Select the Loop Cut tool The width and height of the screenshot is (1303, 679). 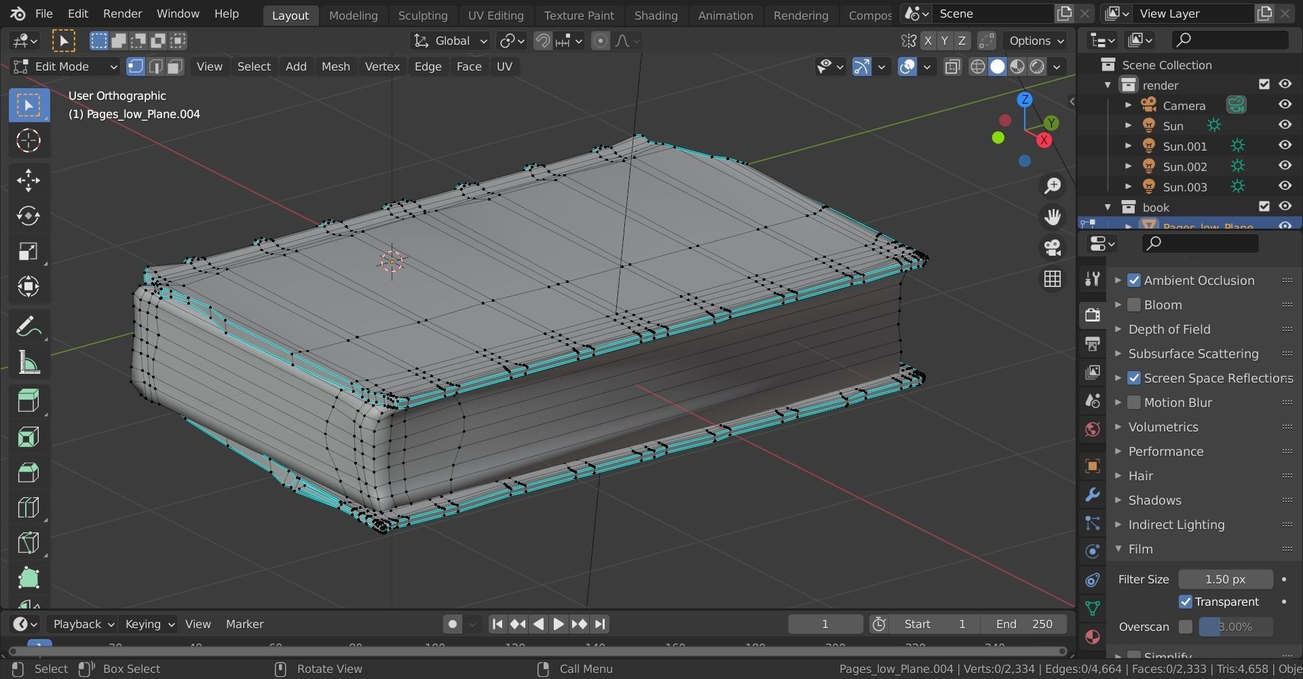[x=29, y=507]
